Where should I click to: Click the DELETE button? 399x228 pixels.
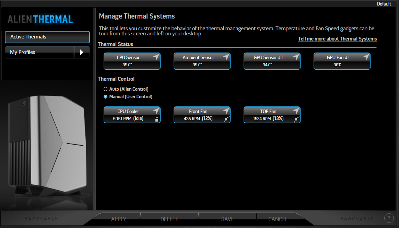(x=169, y=219)
